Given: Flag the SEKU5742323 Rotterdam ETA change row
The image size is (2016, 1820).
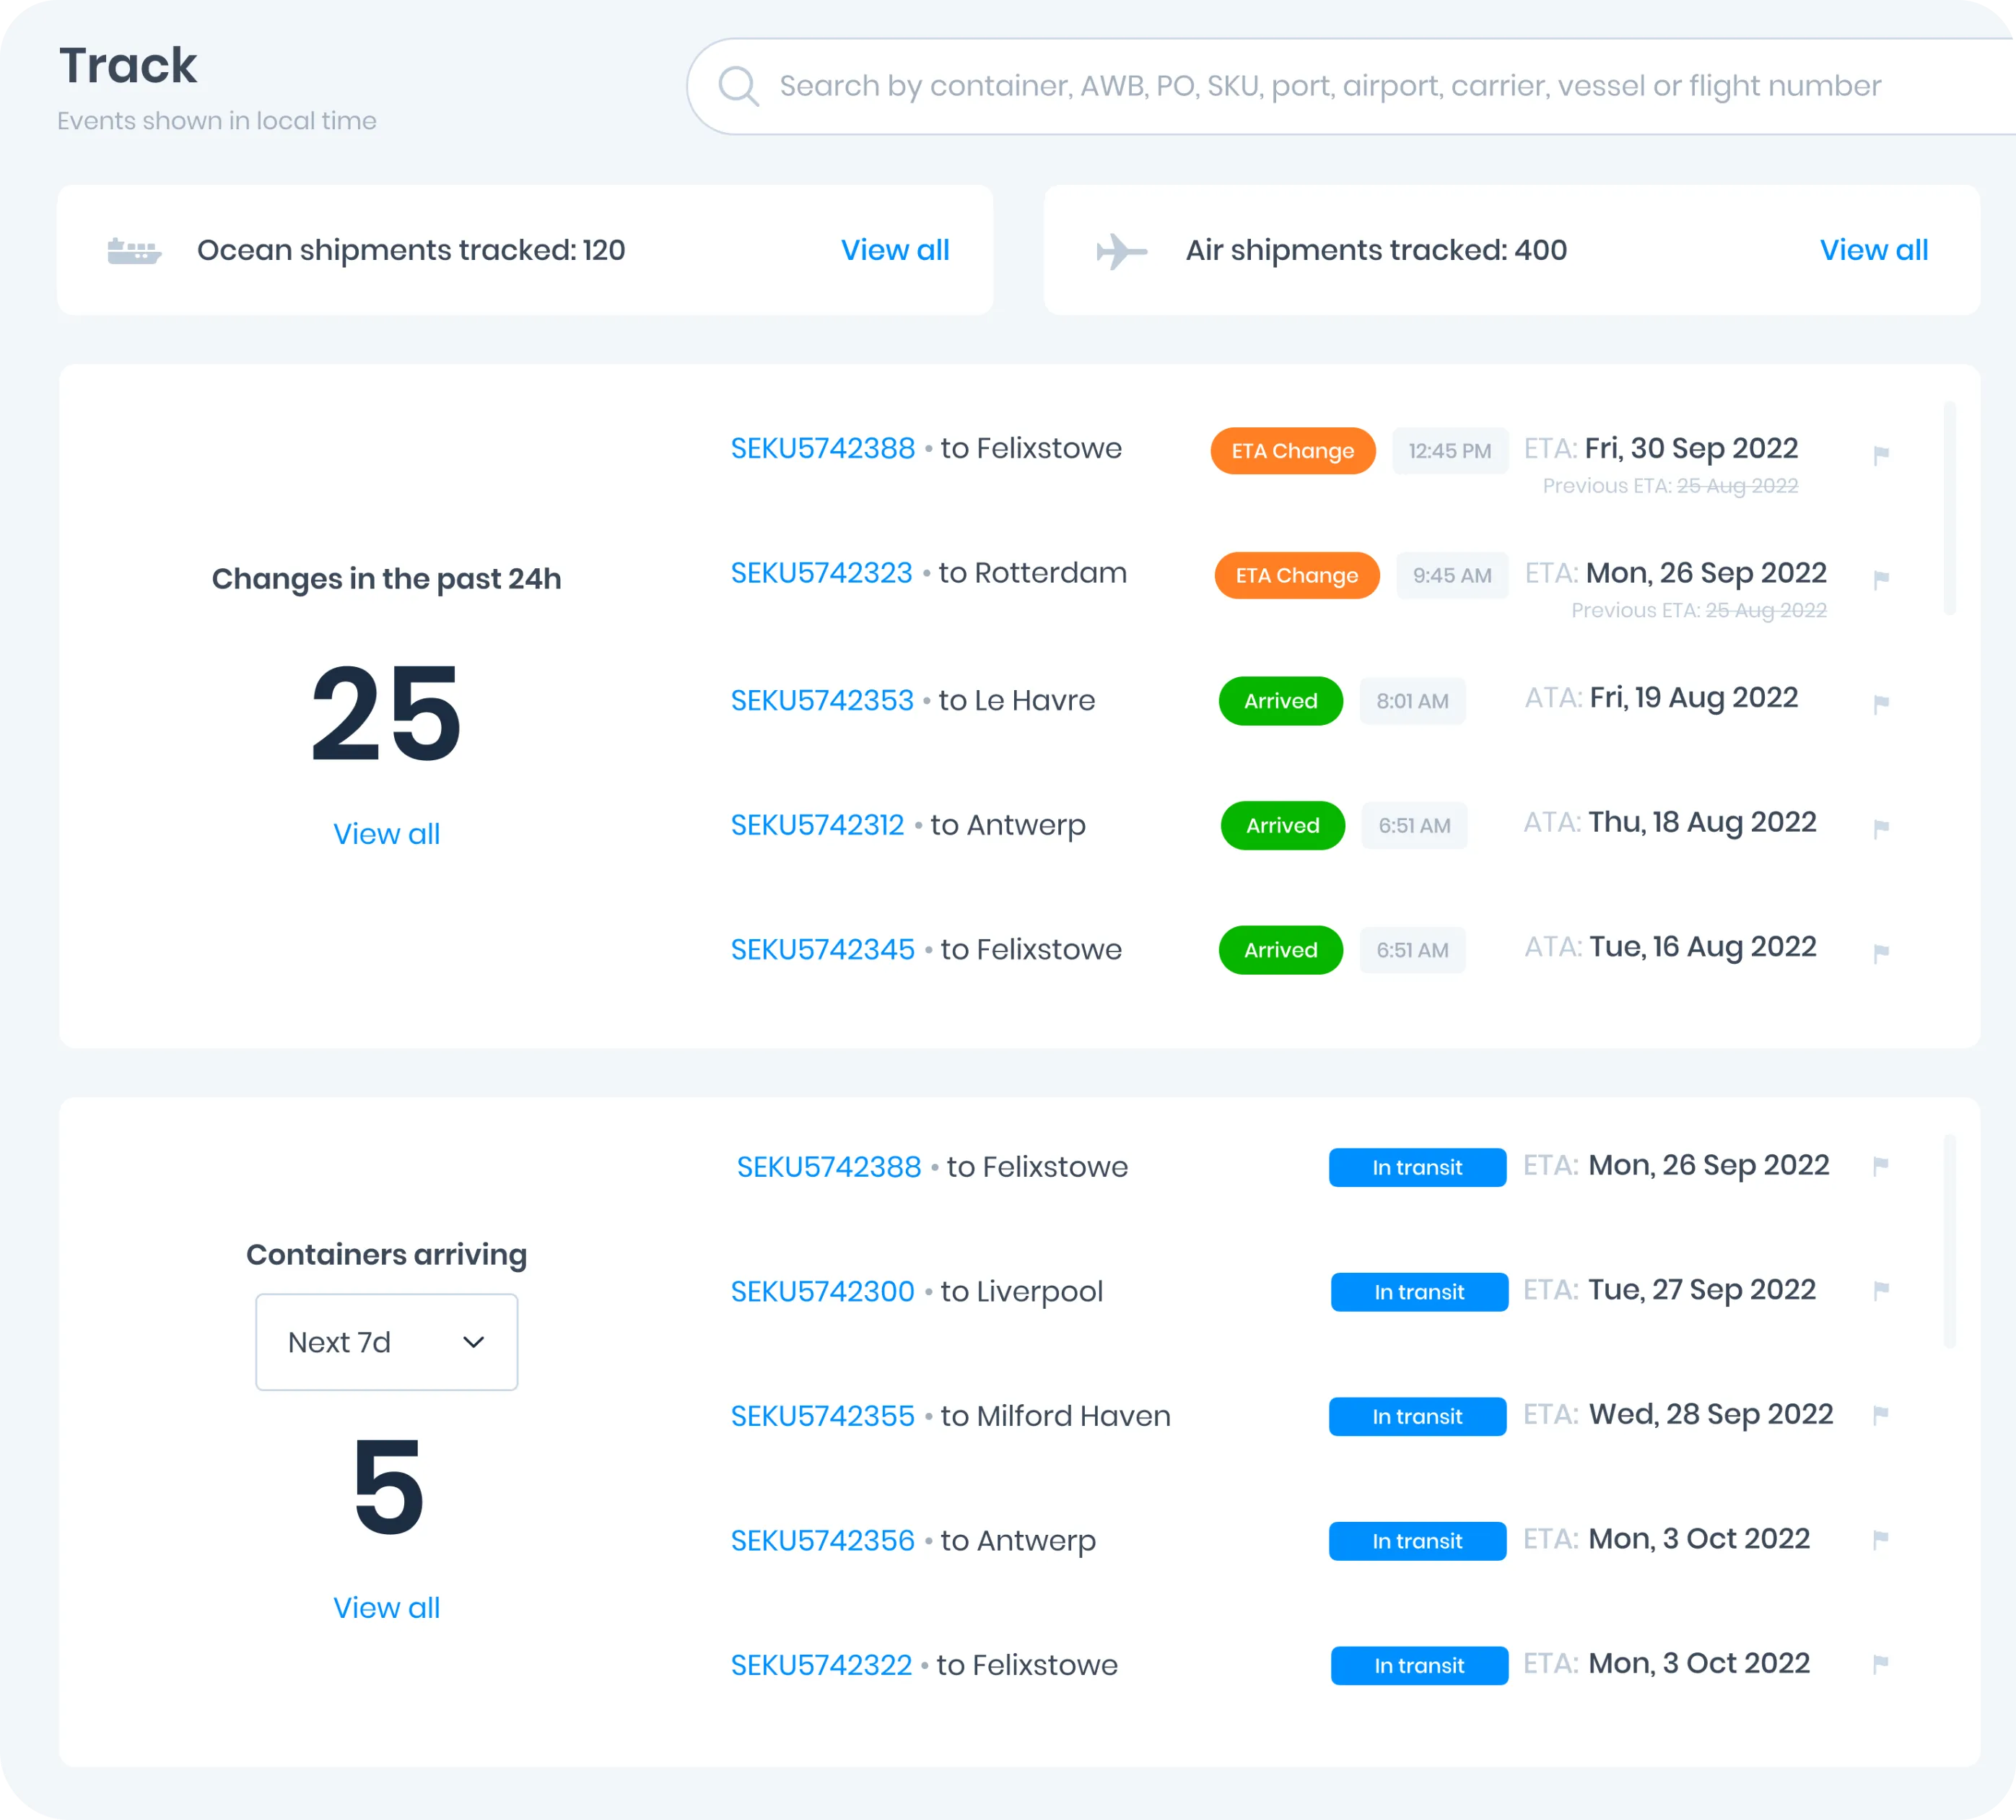Looking at the screenshot, I should [1880, 579].
